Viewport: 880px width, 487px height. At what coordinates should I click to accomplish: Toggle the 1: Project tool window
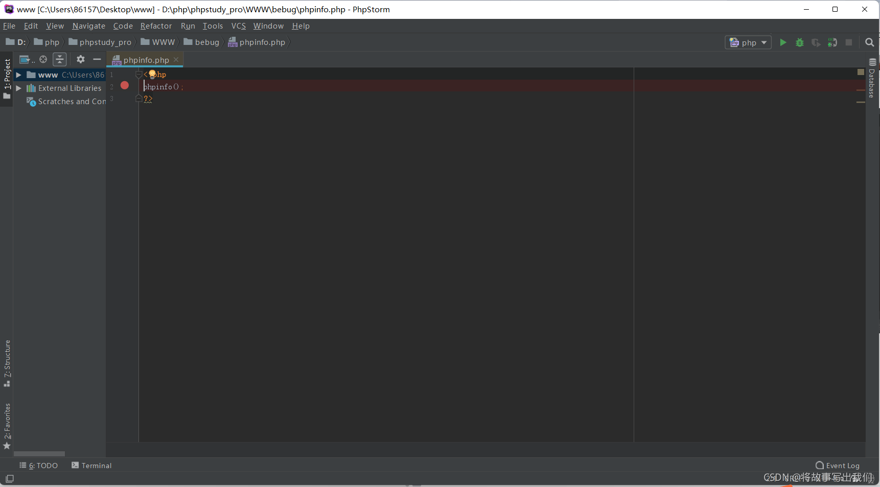point(7,79)
